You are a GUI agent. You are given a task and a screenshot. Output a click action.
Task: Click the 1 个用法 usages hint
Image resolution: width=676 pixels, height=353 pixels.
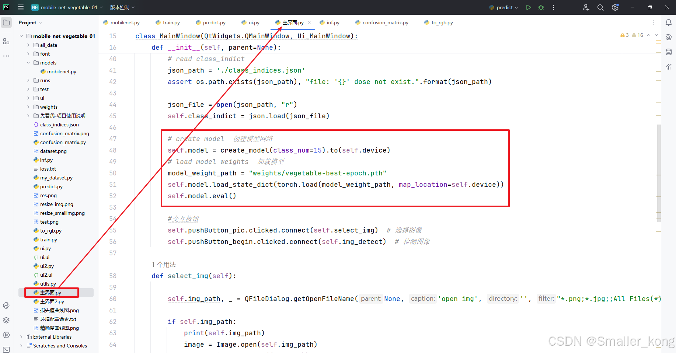(164, 265)
